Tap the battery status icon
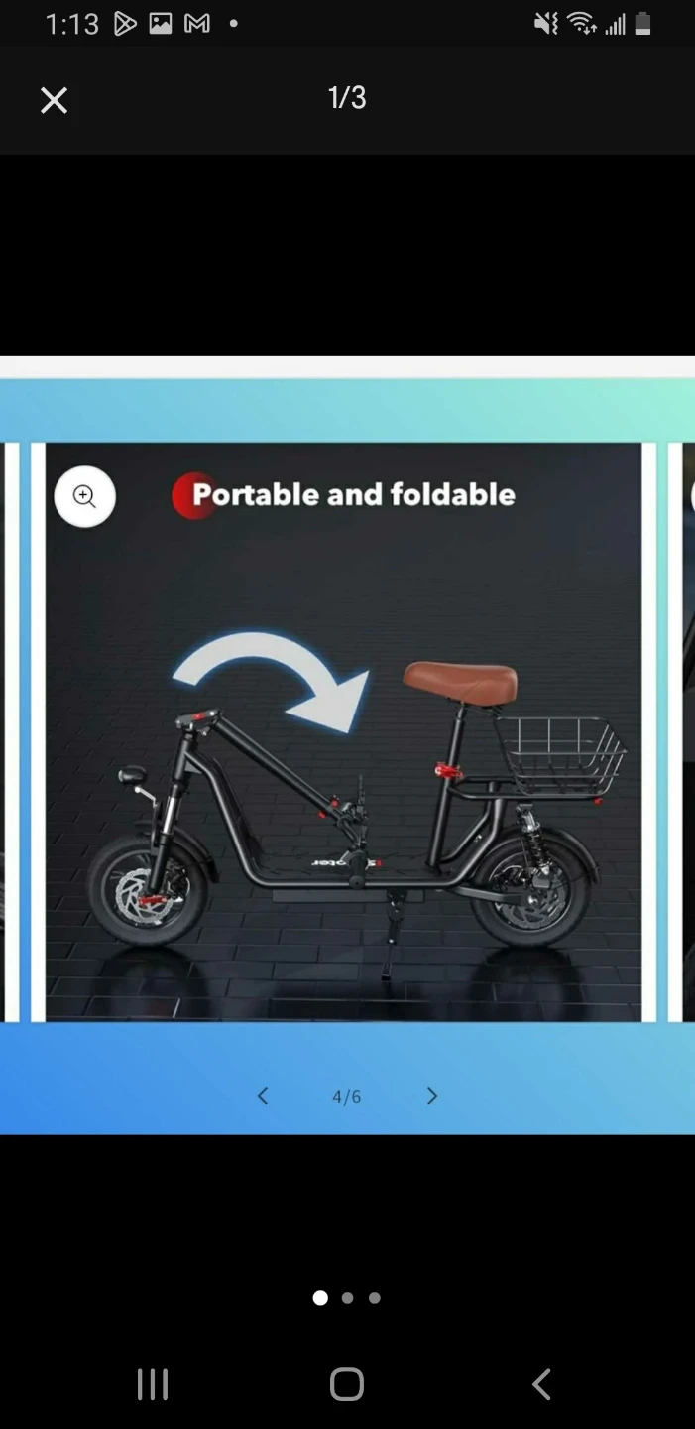Viewport: 695px width, 1429px height. click(643, 24)
